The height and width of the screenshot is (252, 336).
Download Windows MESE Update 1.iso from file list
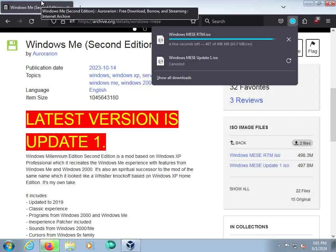coord(259,165)
